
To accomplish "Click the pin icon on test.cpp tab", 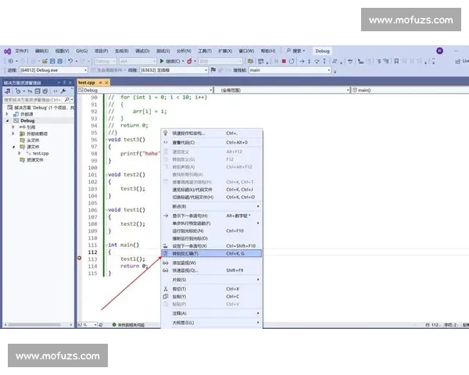I will click(x=99, y=82).
